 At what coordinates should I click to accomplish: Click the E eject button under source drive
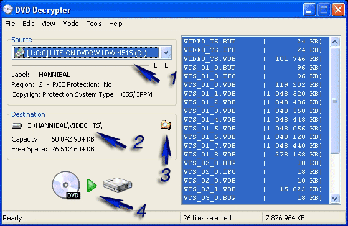pos(166,66)
